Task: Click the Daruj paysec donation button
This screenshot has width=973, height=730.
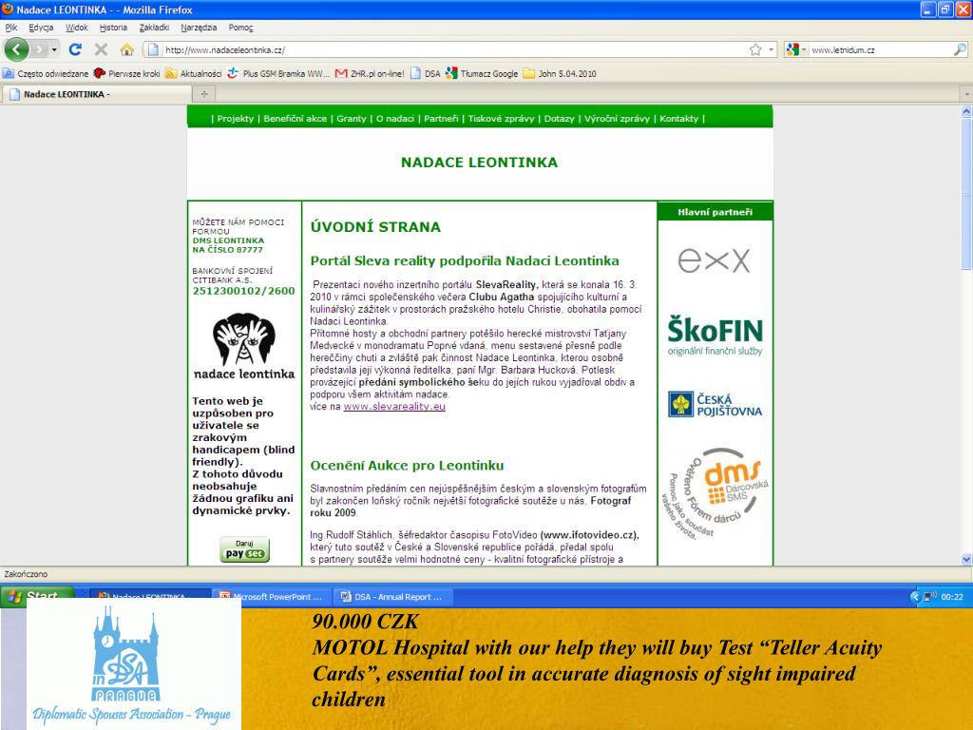Action: click(x=244, y=549)
